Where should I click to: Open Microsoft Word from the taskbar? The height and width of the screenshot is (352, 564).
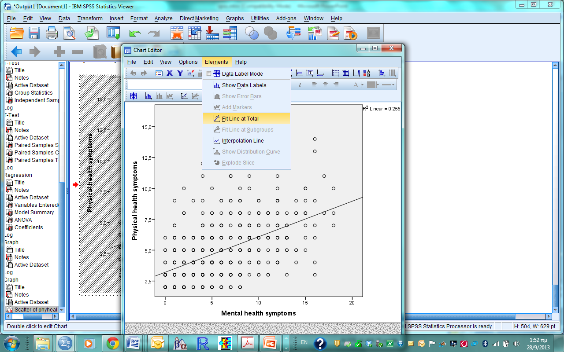pos(134,343)
